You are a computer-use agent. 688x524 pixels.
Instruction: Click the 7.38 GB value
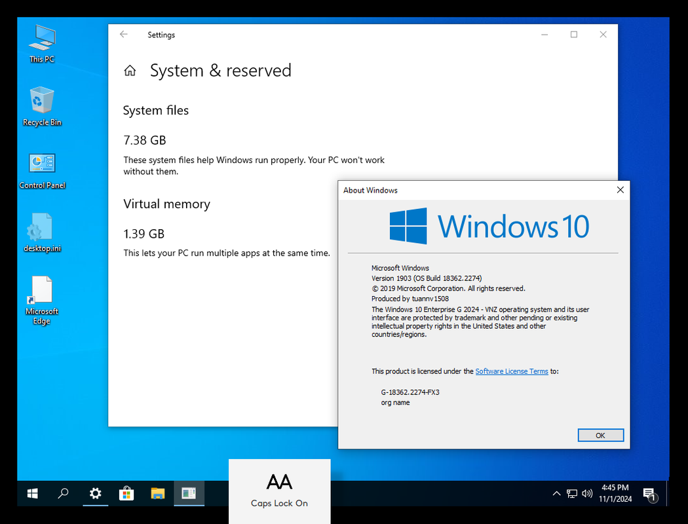(145, 140)
